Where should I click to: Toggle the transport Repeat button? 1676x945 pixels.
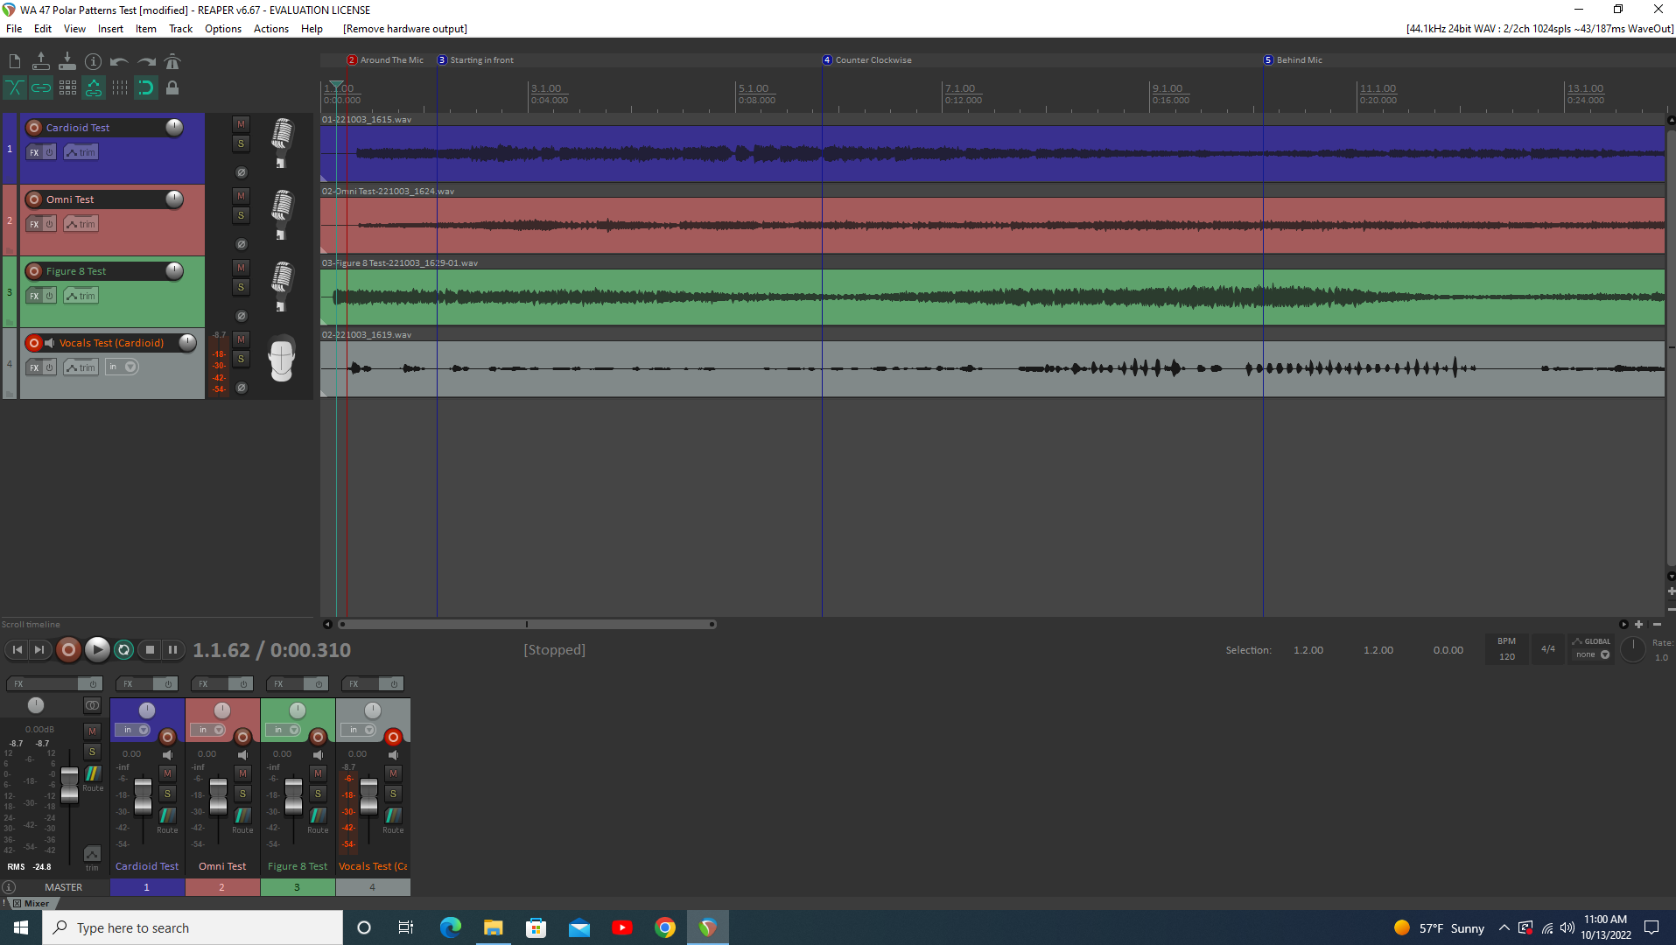[124, 649]
